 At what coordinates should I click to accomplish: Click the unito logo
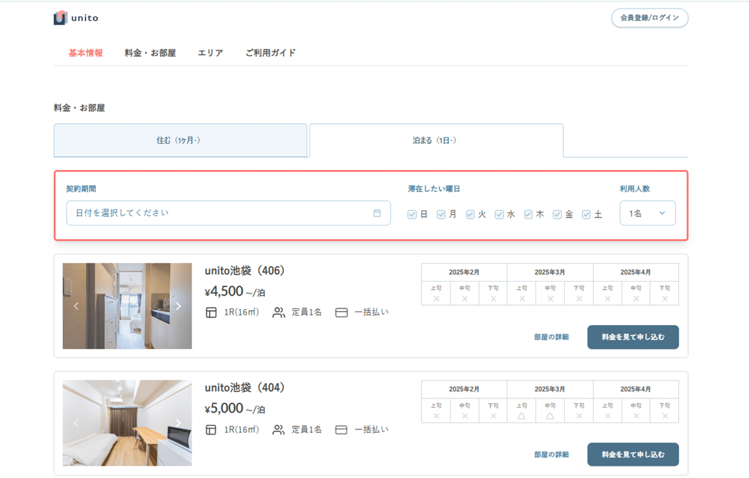click(x=76, y=18)
